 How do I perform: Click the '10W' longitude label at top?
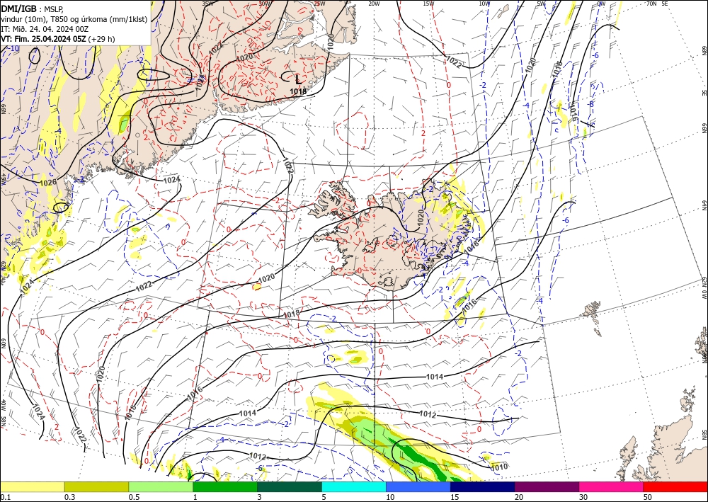[484, 4]
